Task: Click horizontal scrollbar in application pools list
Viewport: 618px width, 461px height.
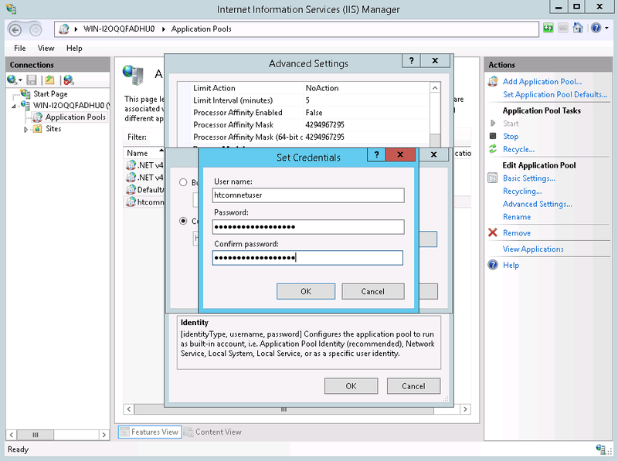Action: (284, 409)
